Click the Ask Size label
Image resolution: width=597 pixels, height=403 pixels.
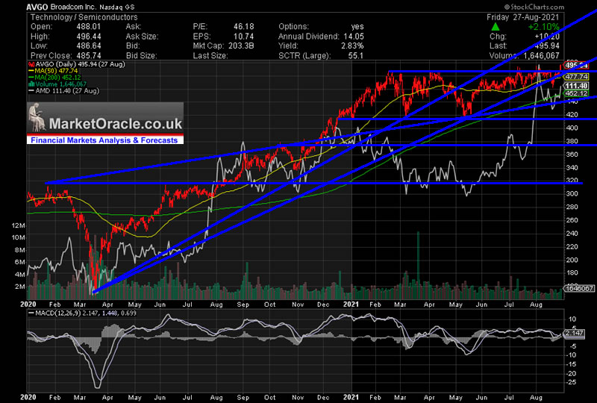tap(142, 36)
